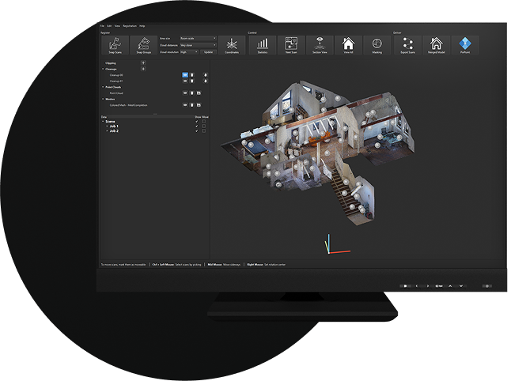Open the Registration menu

point(128,26)
